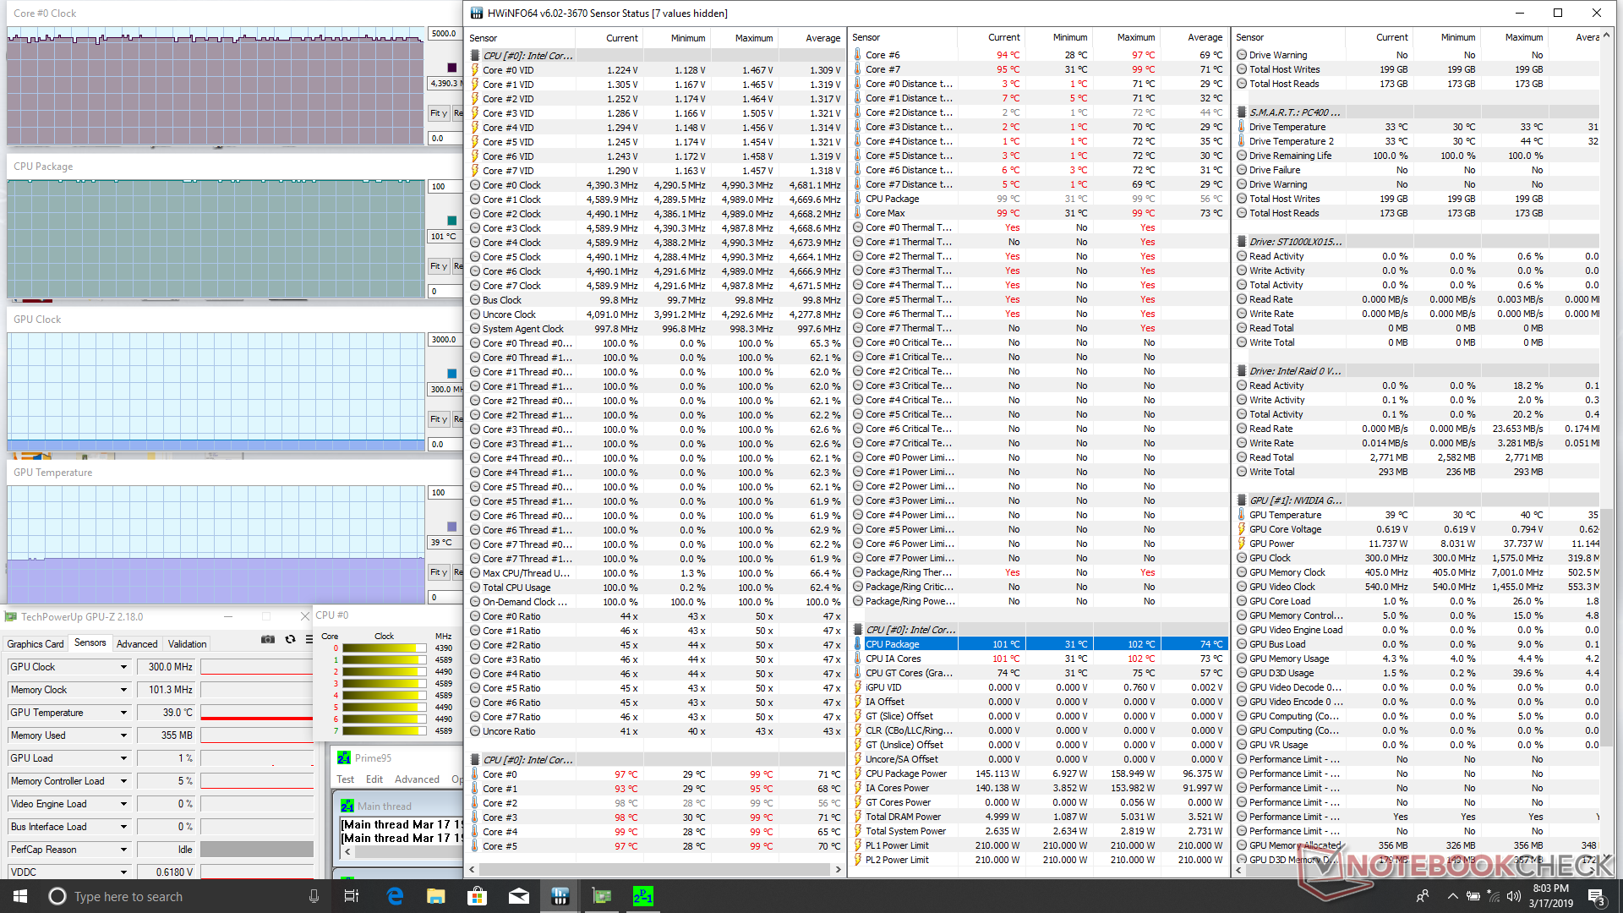Click the Prime95 taskbar icon
The width and height of the screenshot is (1623, 913).
(x=642, y=896)
